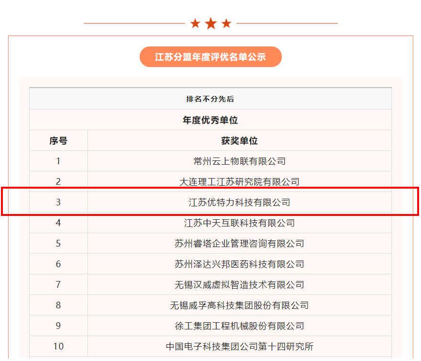This screenshot has height=361, width=421.
Task: Click the left star icon at top
Action: [195, 23]
